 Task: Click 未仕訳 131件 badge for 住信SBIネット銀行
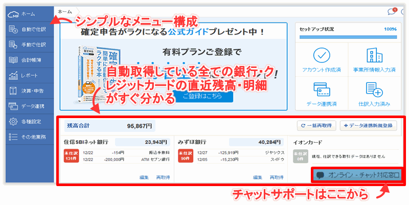(x=72, y=156)
